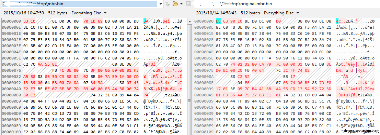380x135 pixels.
Task: Open the dropdown arrow beside folder icon
Action: (x=181, y=4)
